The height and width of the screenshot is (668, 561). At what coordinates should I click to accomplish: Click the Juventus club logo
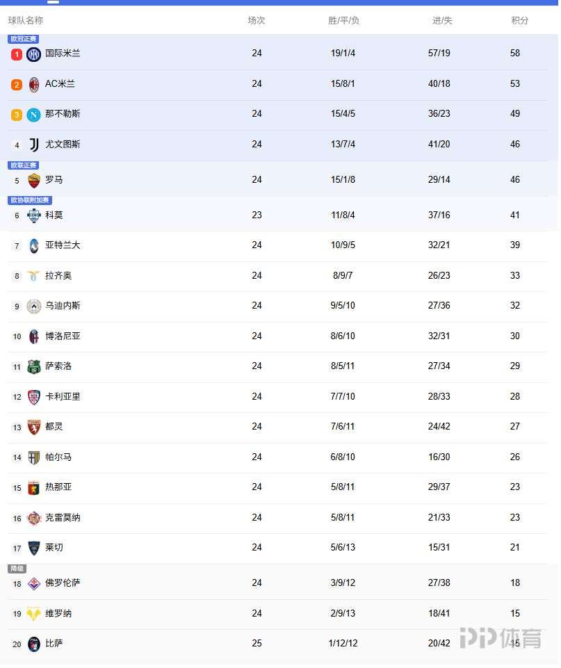(33, 145)
